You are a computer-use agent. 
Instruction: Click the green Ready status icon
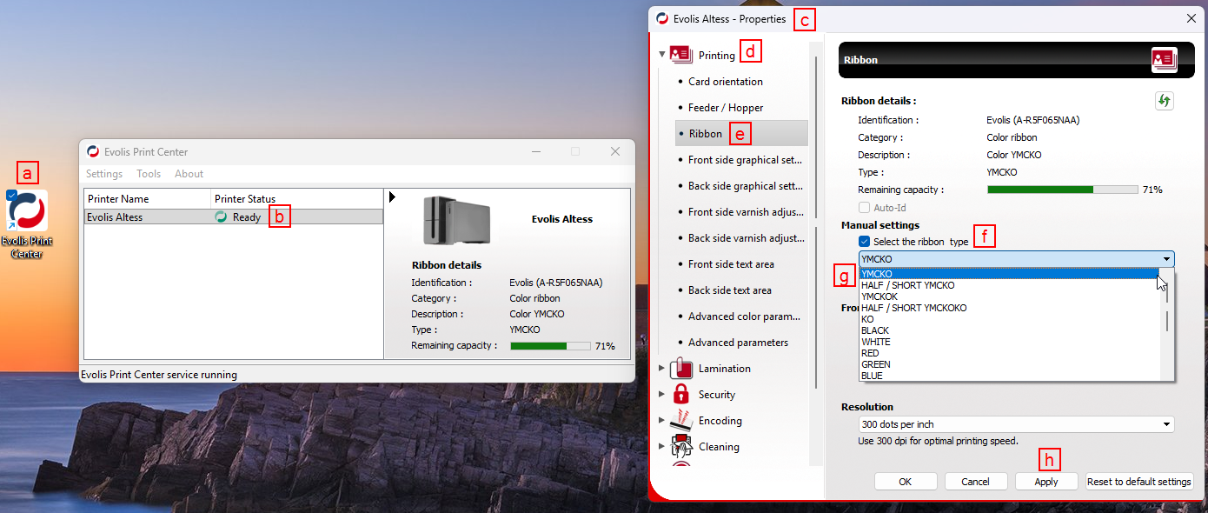(221, 217)
